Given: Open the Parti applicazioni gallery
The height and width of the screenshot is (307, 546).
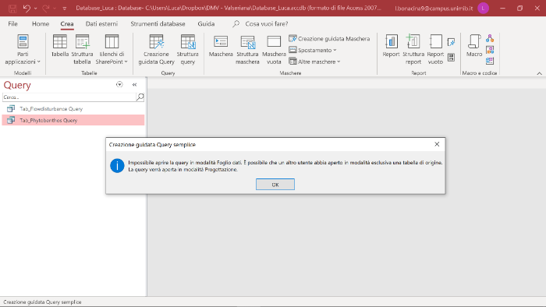Looking at the screenshot, I should [23, 49].
